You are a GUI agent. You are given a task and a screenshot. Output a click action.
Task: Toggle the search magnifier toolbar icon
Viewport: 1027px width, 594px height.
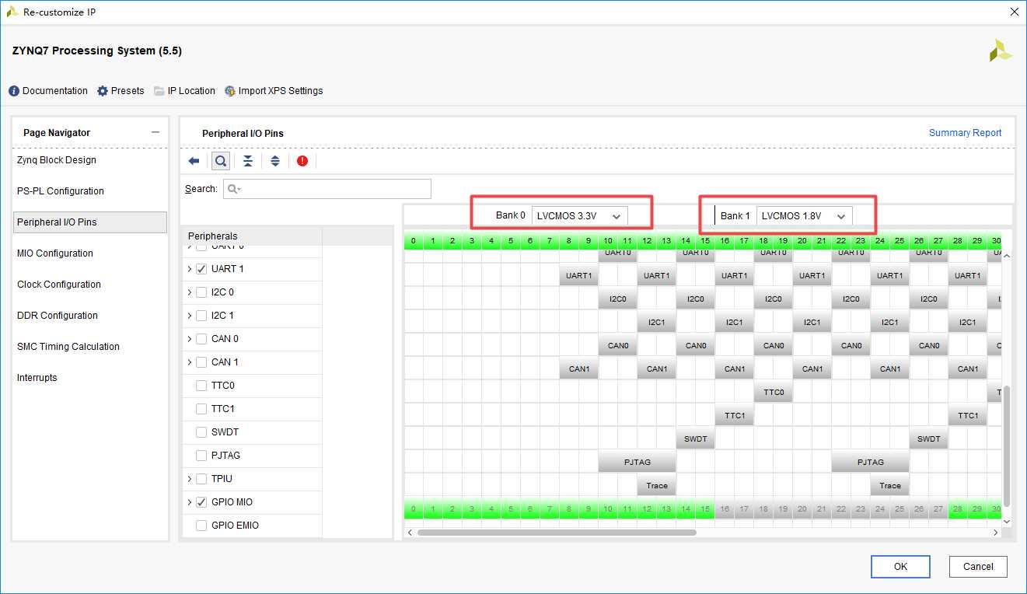221,161
